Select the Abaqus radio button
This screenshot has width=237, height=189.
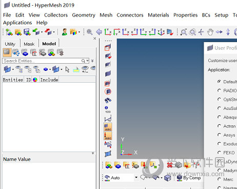[x=219, y=117]
